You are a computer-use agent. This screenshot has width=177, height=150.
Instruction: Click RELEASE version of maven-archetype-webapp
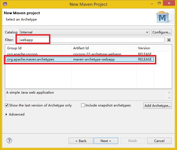click(145, 59)
